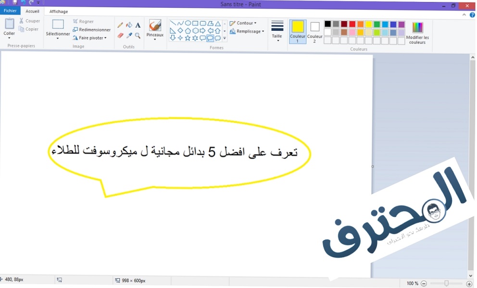
Task: Choose the oval shape in Formes
Action: click(x=188, y=23)
